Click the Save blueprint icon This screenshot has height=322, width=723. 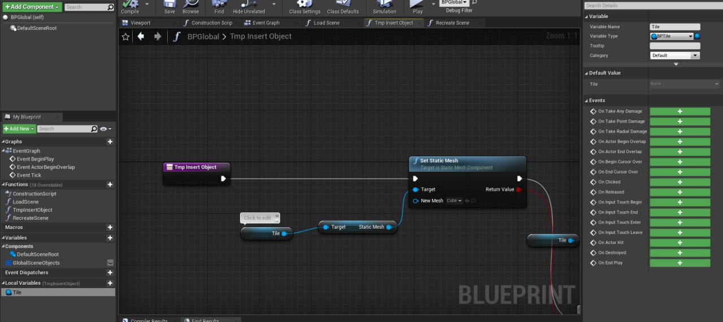point(169,5)
